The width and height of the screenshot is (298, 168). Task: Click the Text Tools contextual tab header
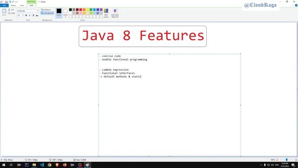tap(31, 1)
